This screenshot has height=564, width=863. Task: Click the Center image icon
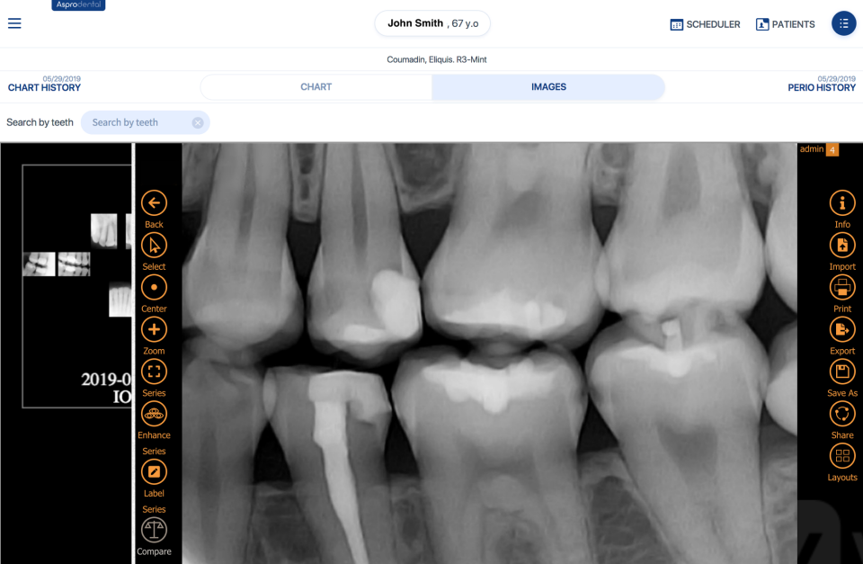pyautogui.click(x=154, y=287)
